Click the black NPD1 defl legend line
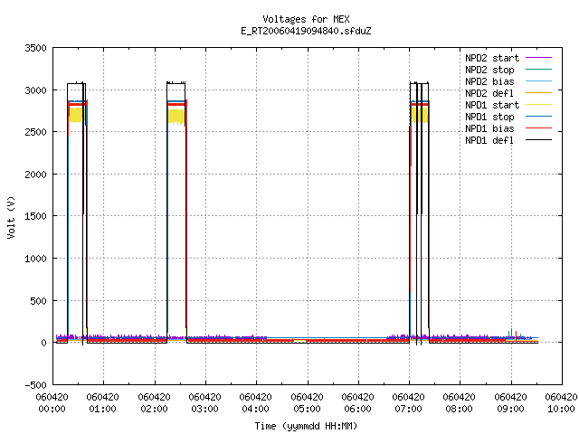579x434 pixels. [x=538, y=140]
